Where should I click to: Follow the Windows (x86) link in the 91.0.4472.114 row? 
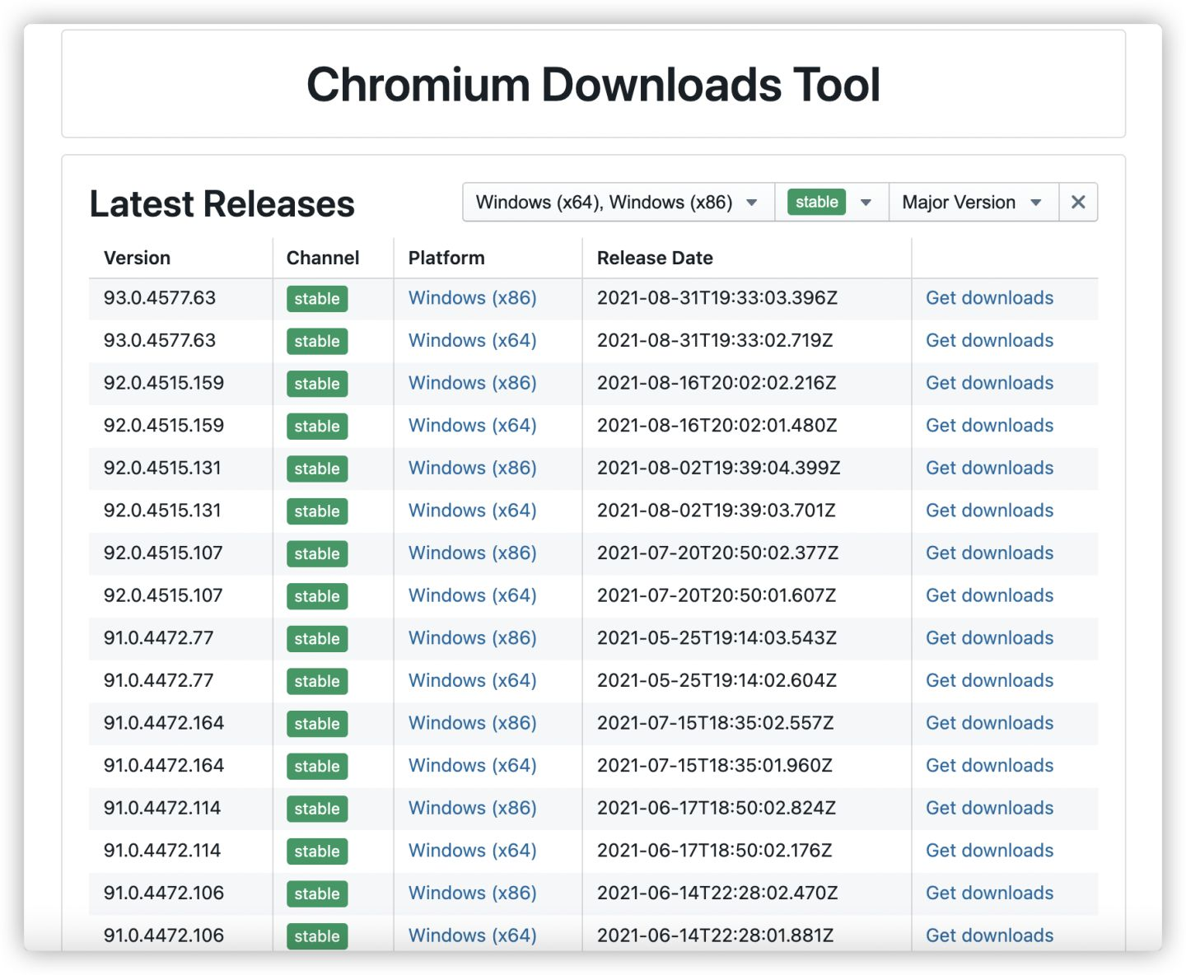pyautogui.click(x=472, y=808)
